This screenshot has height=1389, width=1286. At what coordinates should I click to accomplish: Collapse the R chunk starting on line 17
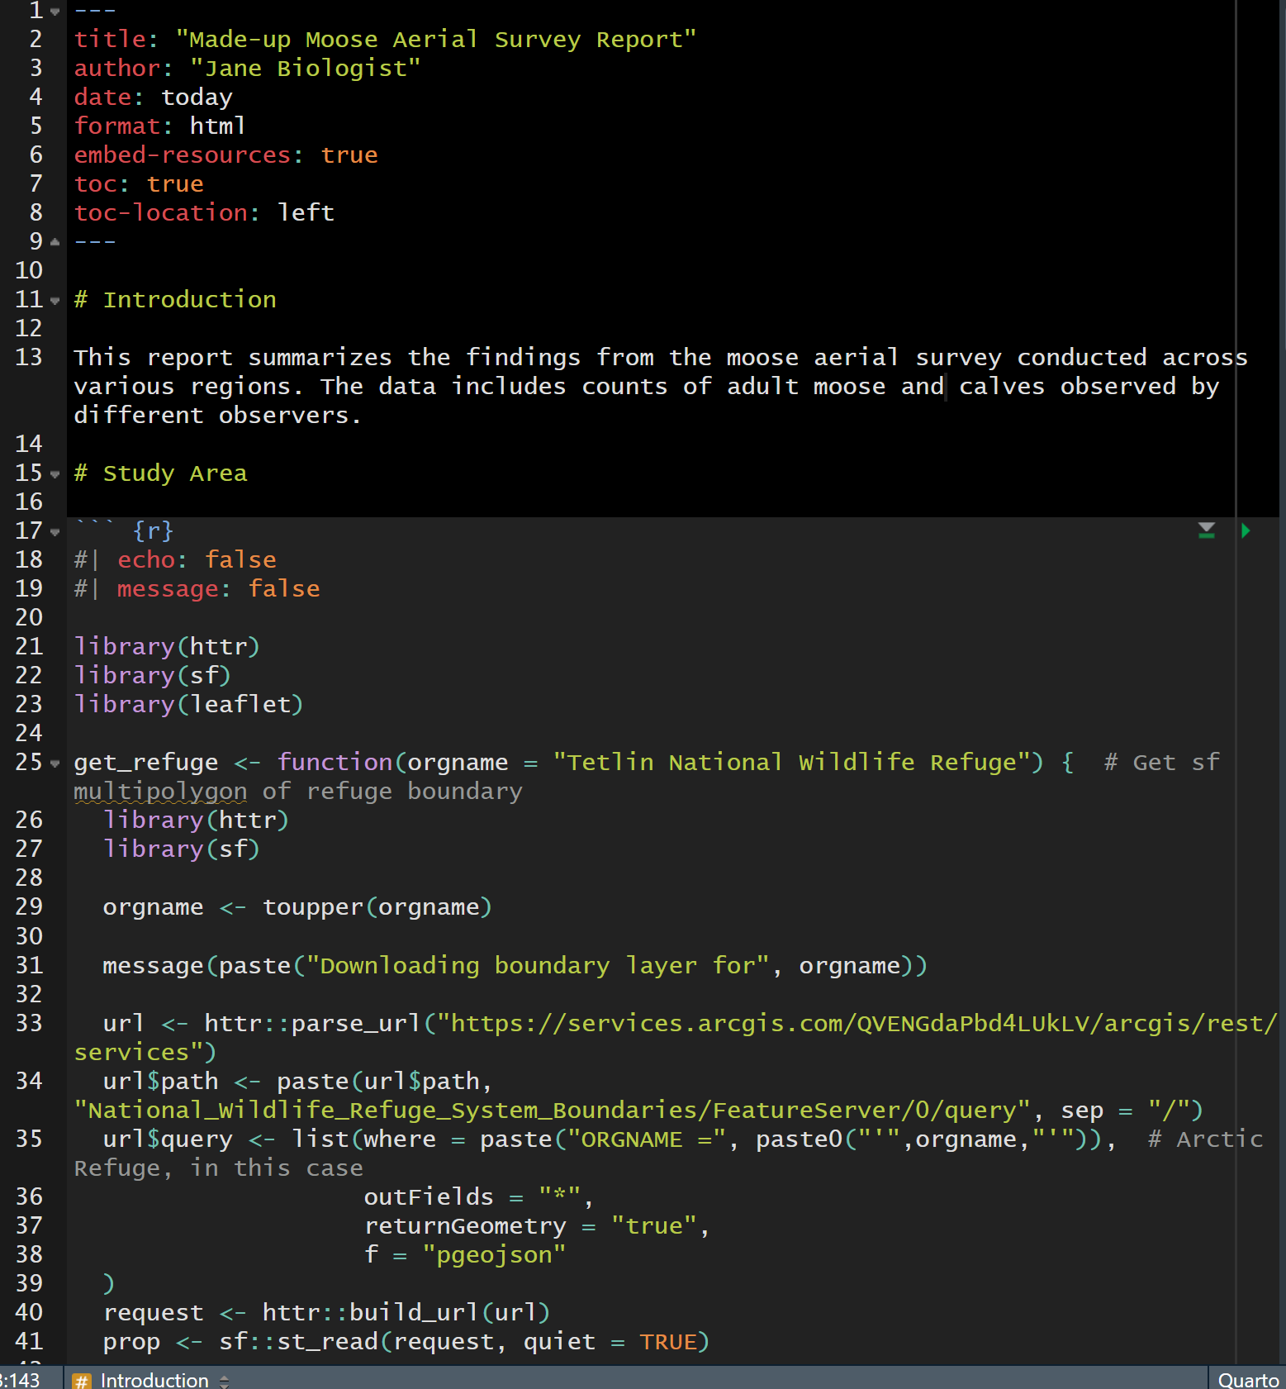(55, 532)
